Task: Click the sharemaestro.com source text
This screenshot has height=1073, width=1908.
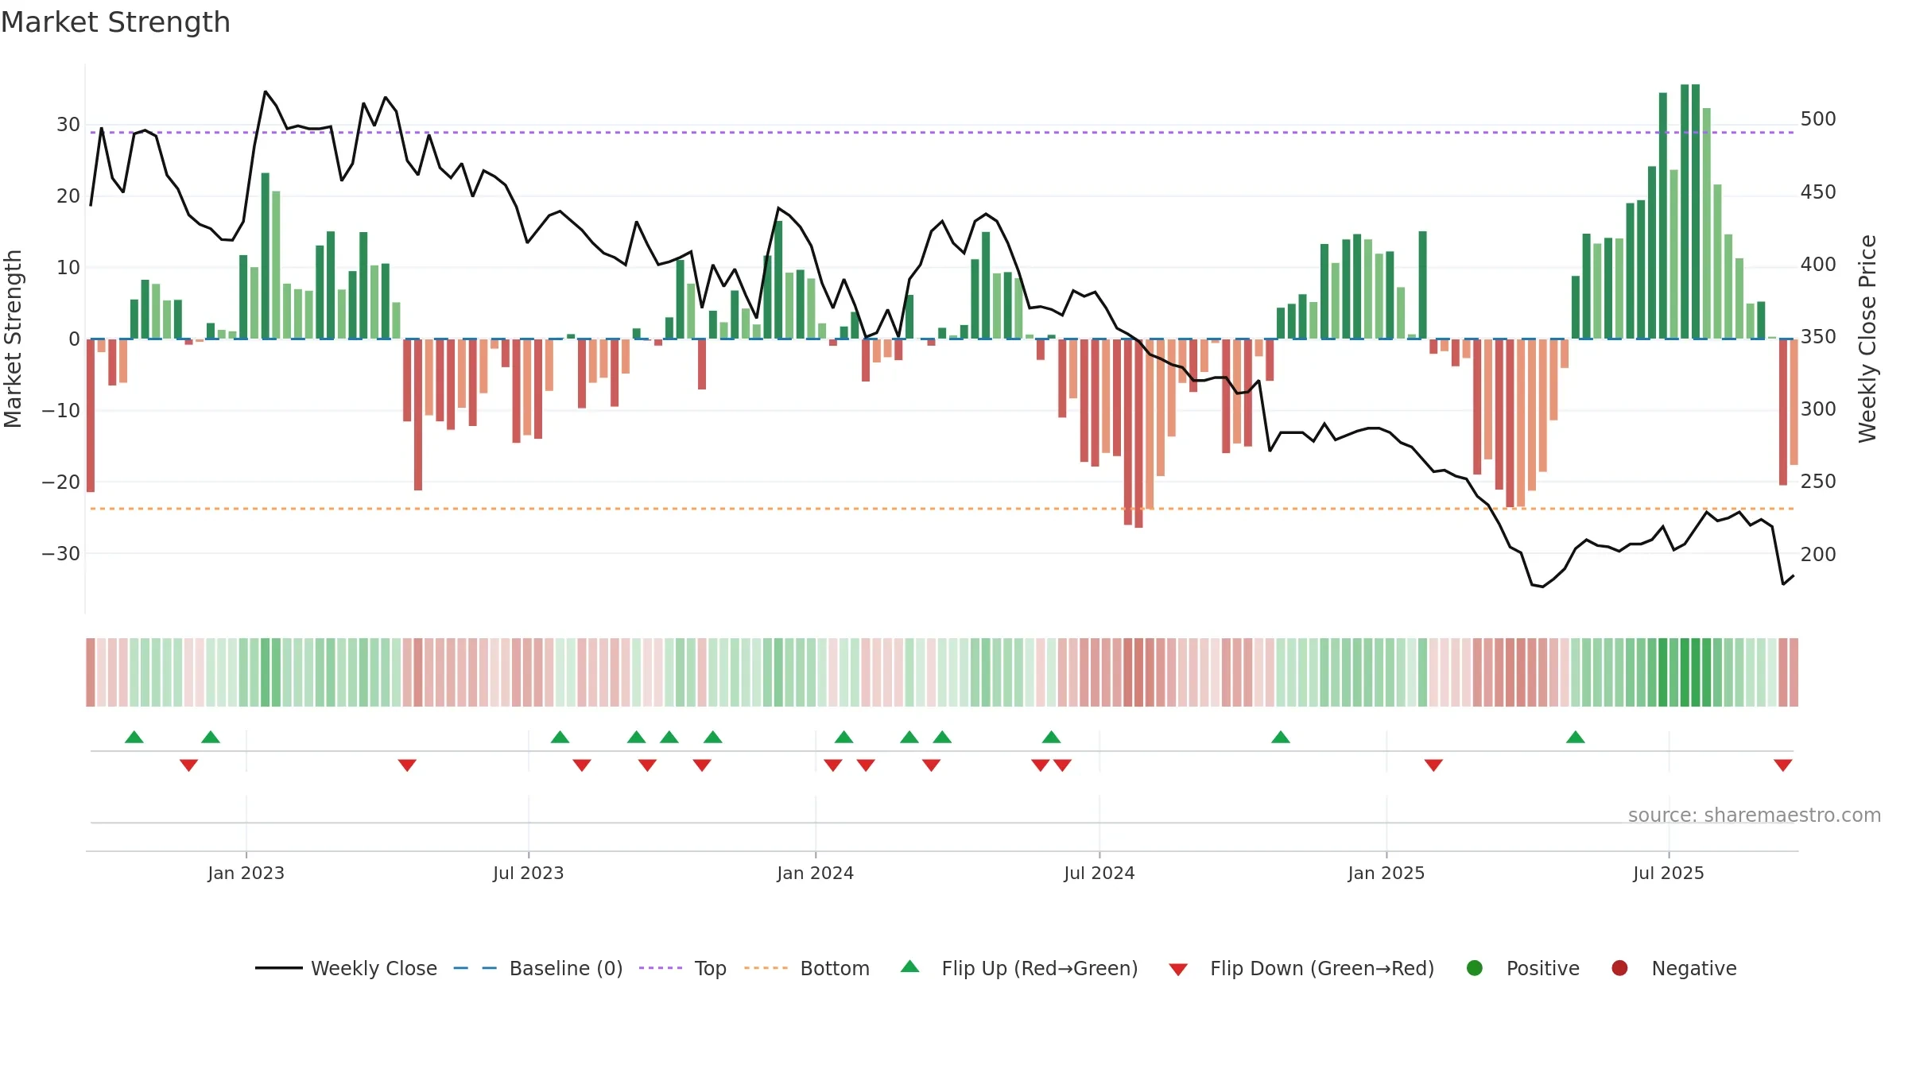Action: (x=1755, y=815)
